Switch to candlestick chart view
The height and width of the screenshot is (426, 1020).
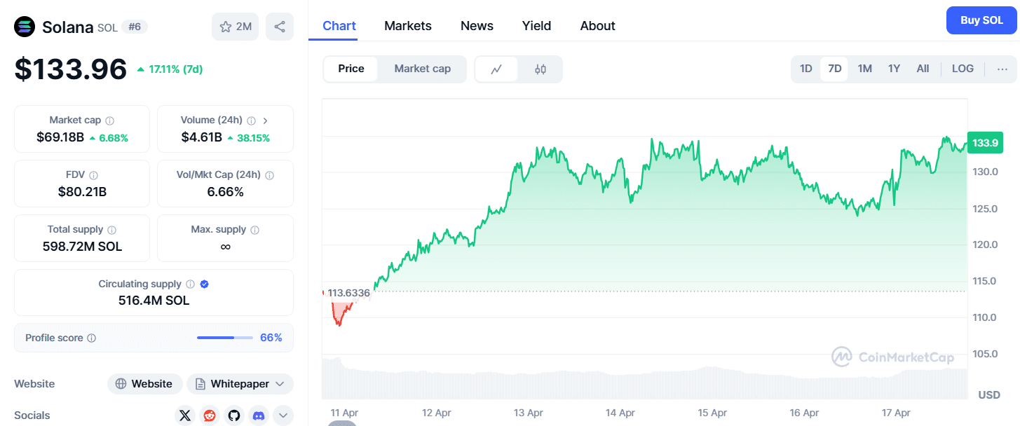(x=540, y=69)
